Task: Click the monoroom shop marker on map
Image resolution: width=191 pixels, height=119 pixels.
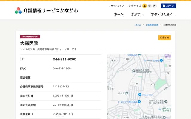Action: [139, 95]
